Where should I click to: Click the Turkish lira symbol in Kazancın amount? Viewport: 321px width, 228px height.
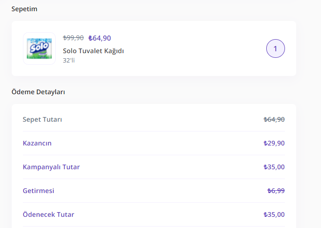click(x=266, y=143)
